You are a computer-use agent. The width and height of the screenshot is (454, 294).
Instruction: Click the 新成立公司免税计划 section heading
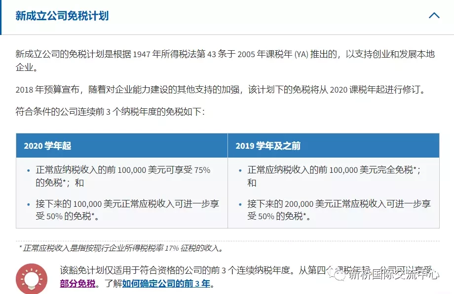[x=62, y=16]
